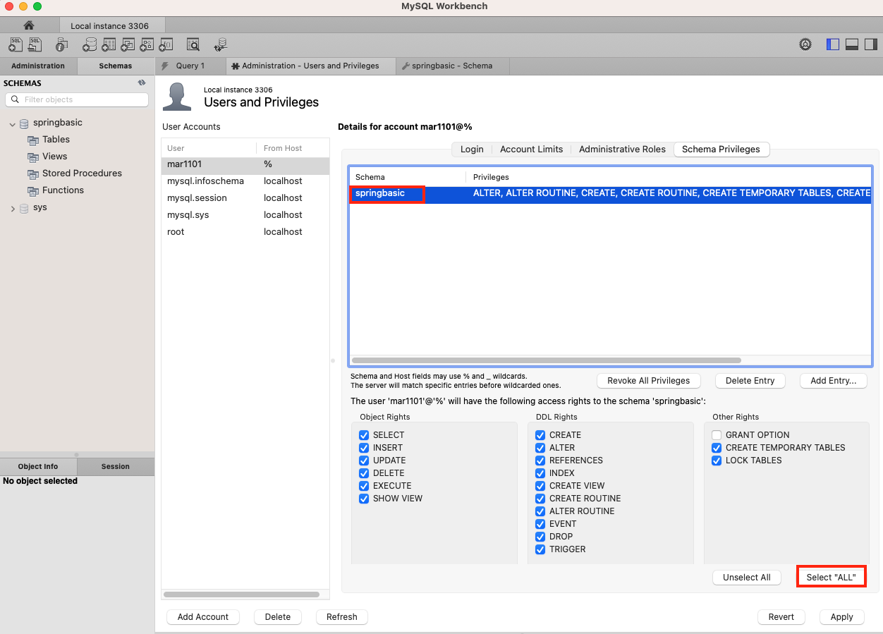The height and width of the screenshot is (634, 883).
Task: Select the root user account row
Action: coord(245,232)
